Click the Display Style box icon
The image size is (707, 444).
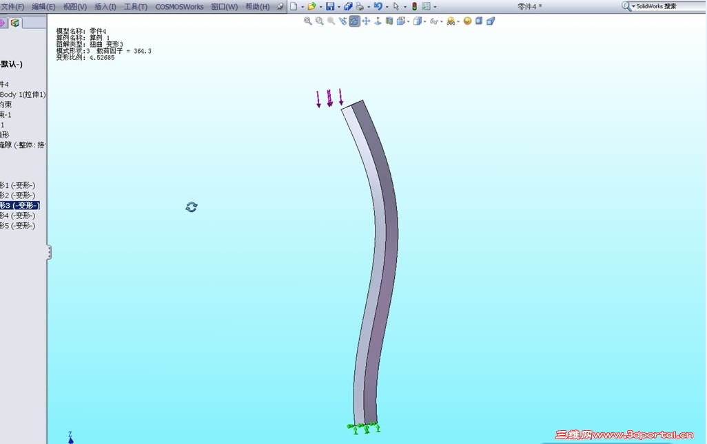pos(418,21)
